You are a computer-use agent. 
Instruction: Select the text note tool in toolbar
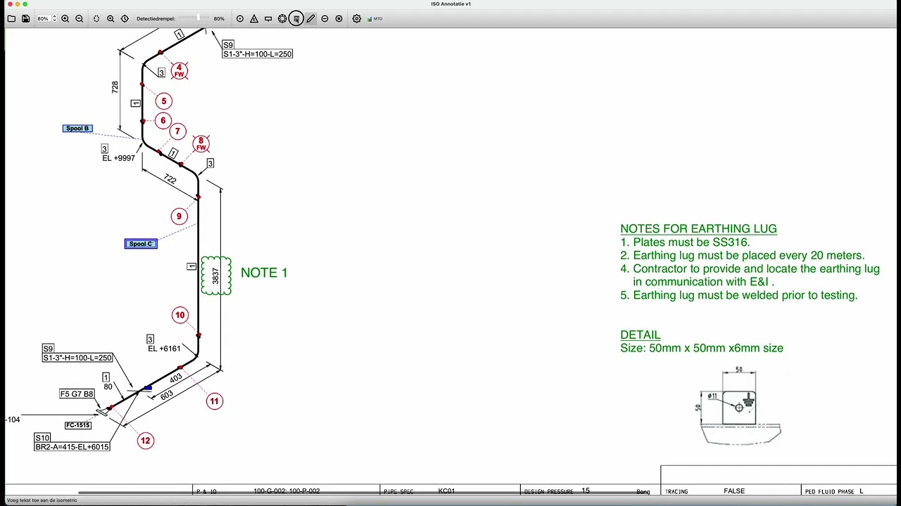pos(296,18)
